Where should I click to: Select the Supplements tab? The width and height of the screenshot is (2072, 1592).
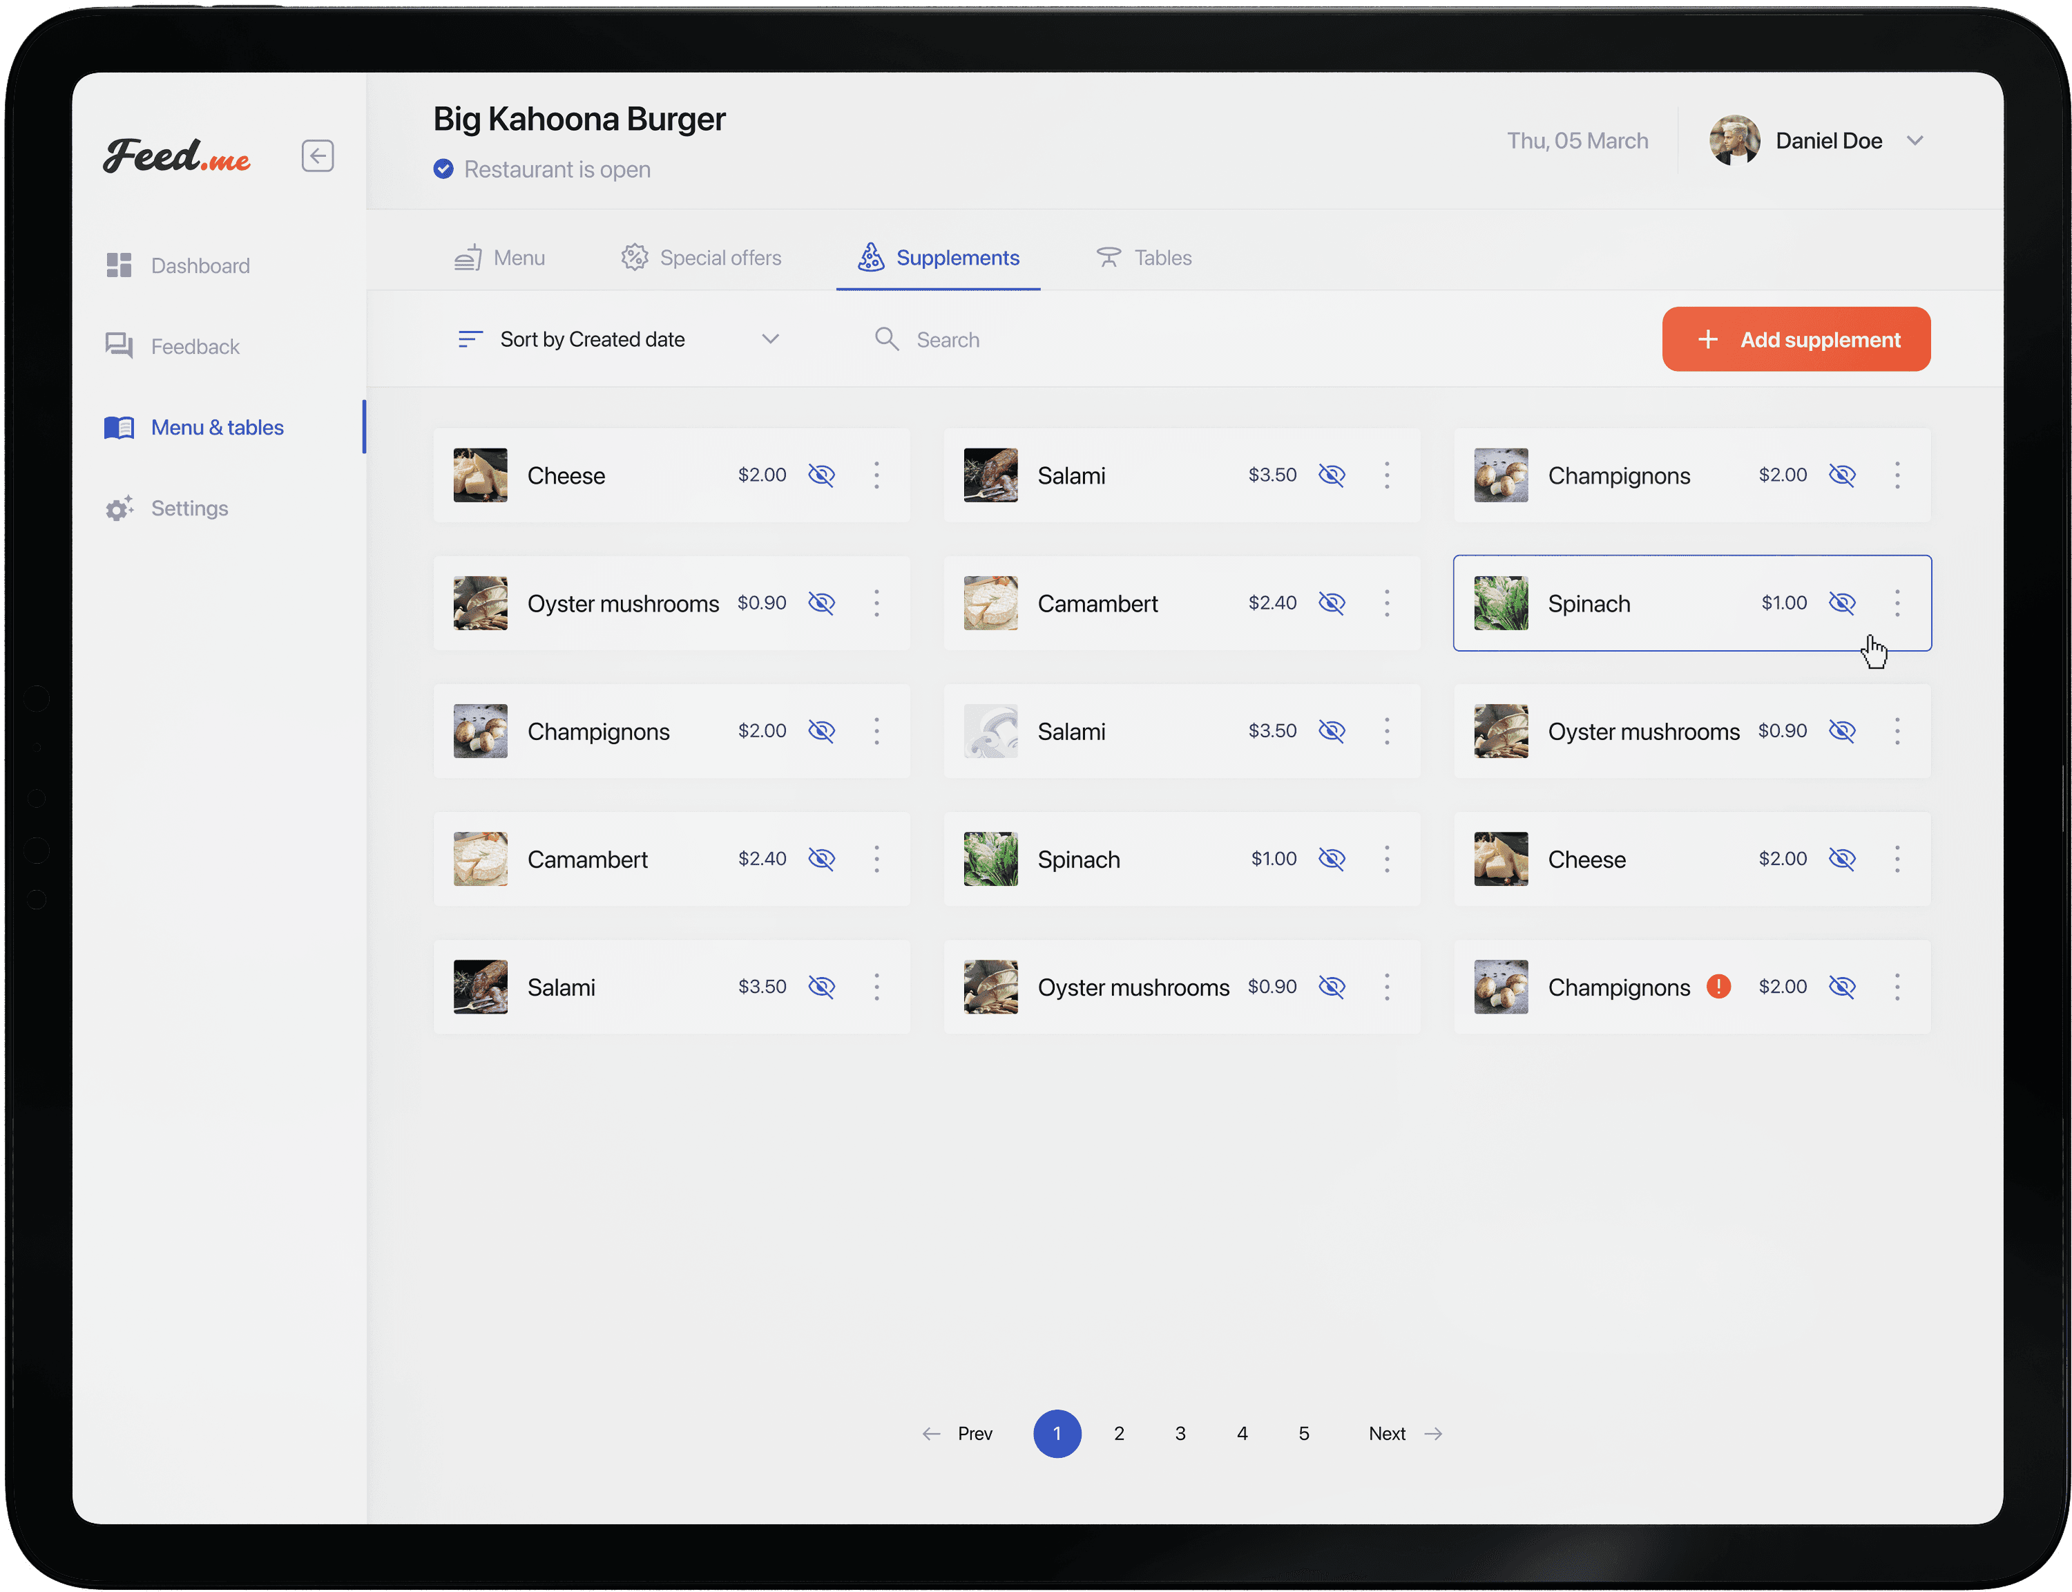[x=937, y=258]
